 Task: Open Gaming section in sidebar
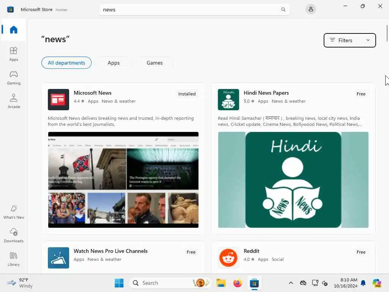14,78
